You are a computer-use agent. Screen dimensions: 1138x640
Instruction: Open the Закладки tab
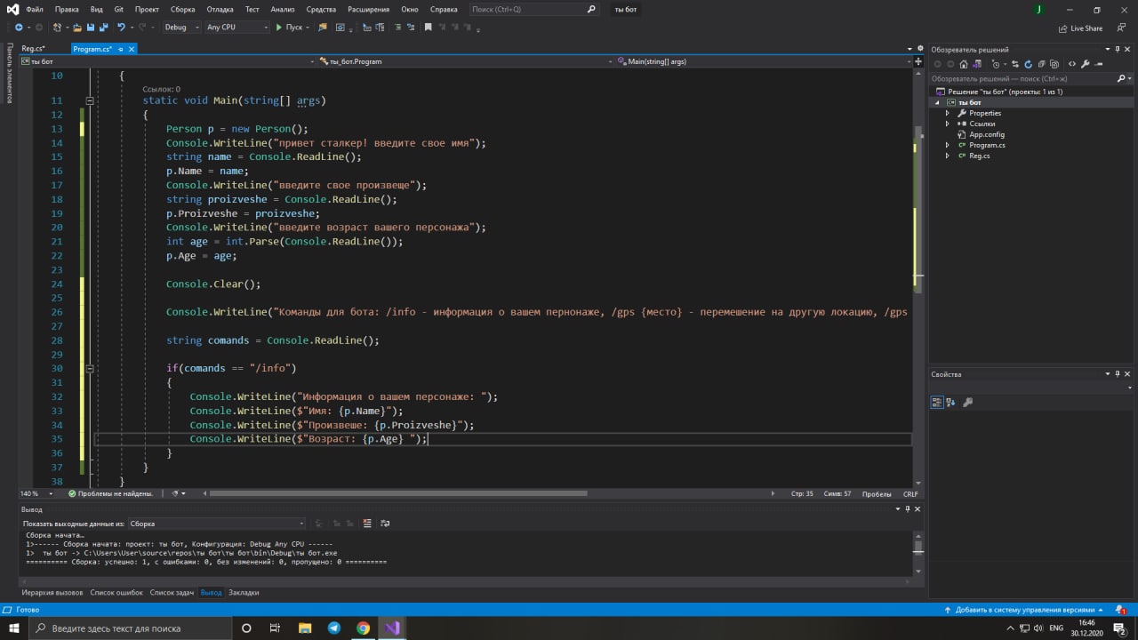click(244, 592)
